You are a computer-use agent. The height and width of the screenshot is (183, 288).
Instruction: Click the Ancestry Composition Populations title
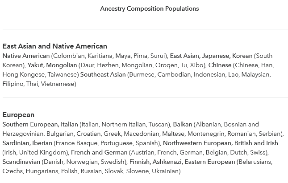coord(149,8)
